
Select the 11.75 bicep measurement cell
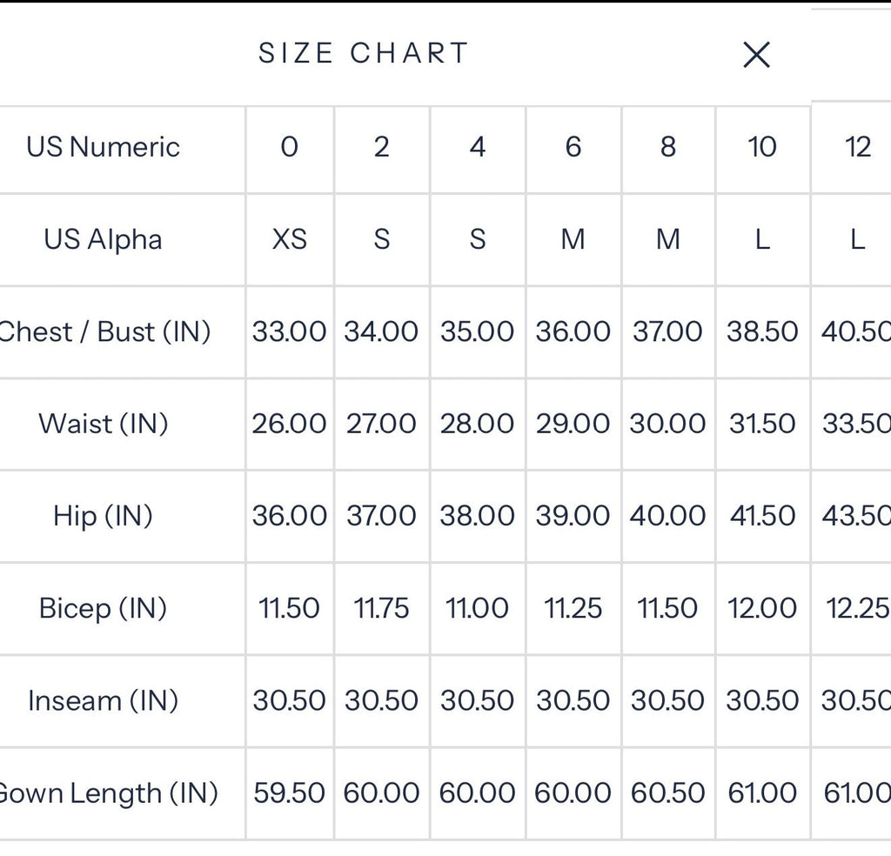(x=382, y=609)
